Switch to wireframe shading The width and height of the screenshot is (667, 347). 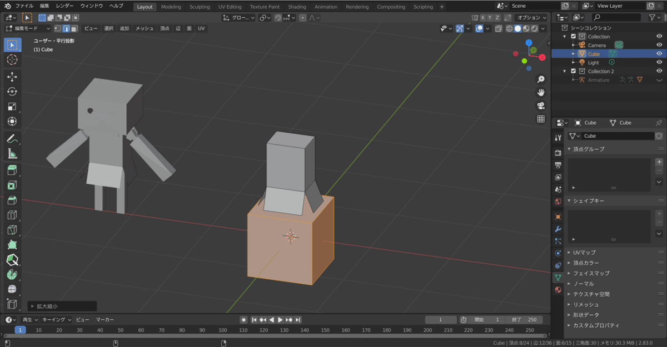click(509, 28)
